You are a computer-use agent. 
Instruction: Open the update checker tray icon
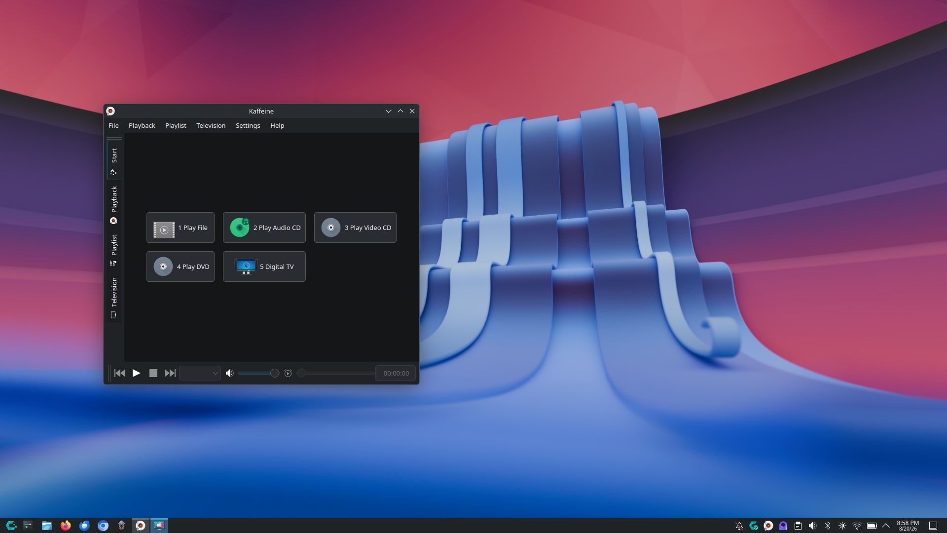pos(754,526)
